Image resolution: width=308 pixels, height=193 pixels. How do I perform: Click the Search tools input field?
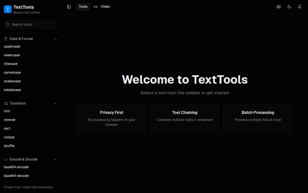(30, 24)
